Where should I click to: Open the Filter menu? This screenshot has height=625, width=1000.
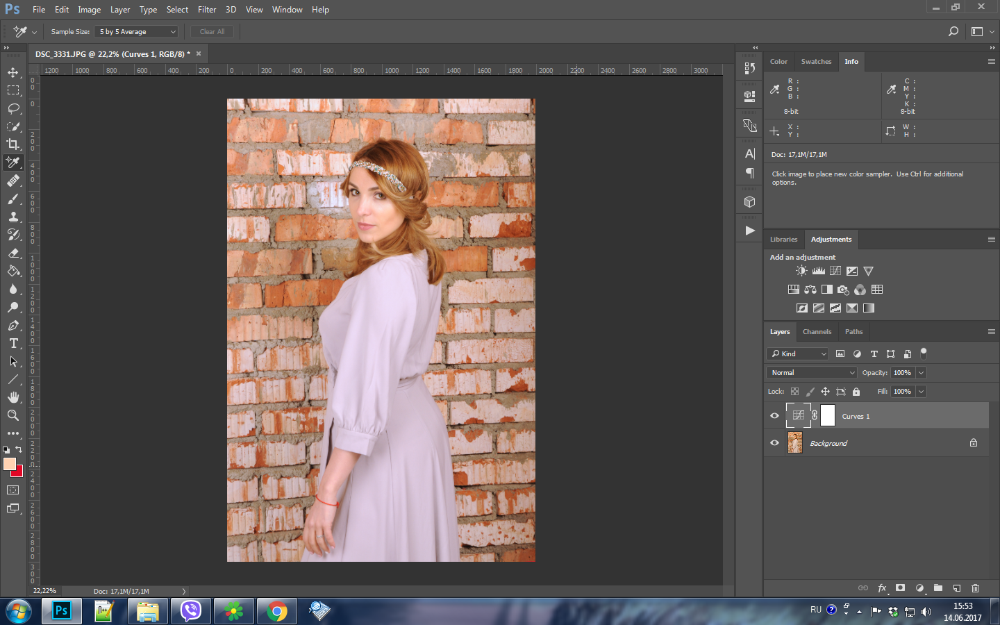(x=206, y=10)
